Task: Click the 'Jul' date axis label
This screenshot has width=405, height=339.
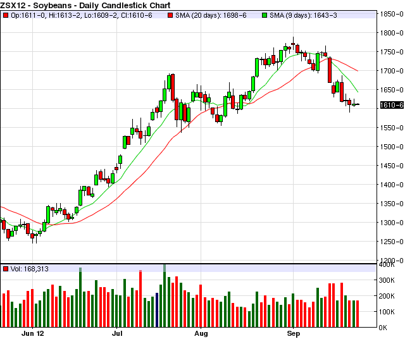Action: tap(117, 333)
